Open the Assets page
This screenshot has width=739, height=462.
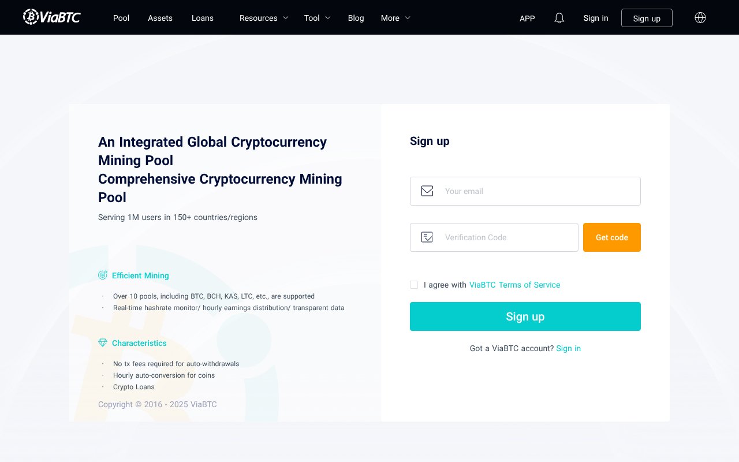coord(160,18)
